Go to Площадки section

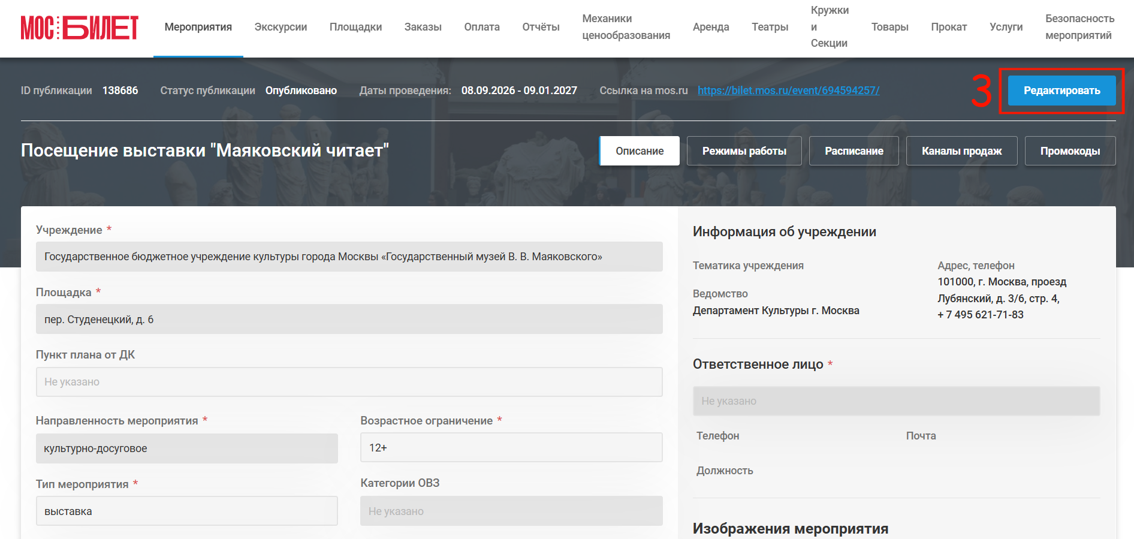coord(355,27)
